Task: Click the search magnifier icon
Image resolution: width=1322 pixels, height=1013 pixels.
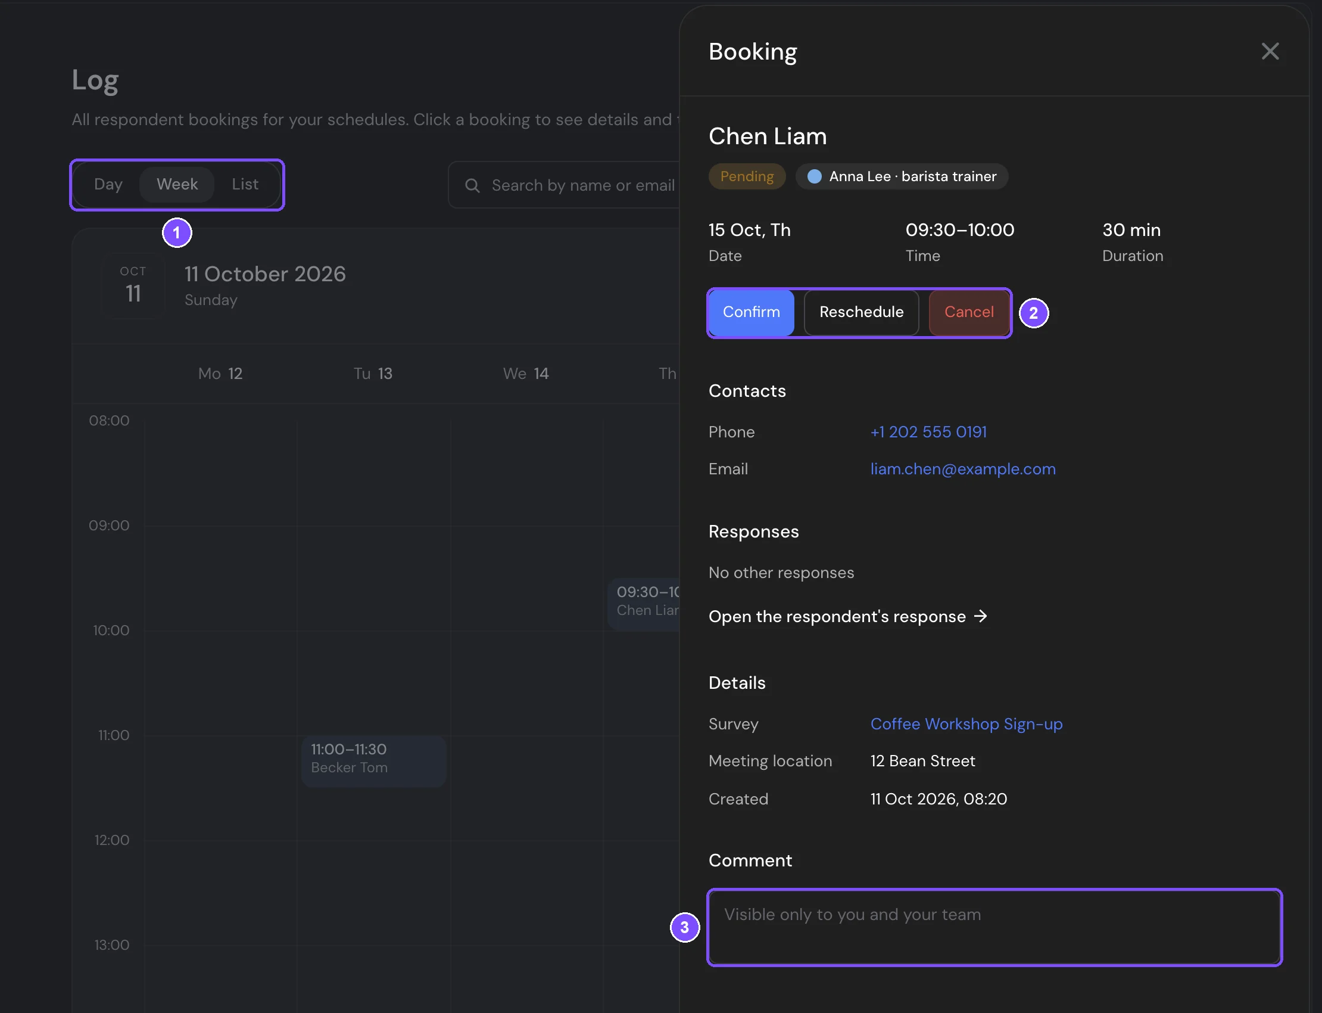Action: (x=472, y=186)
